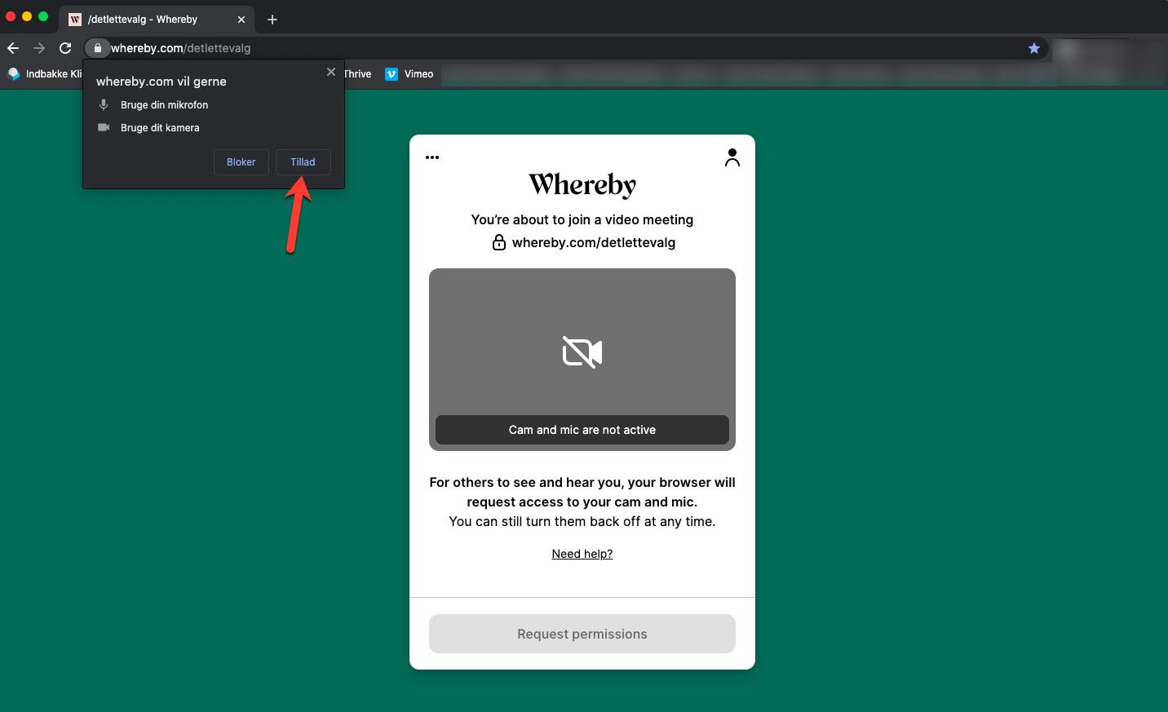This screenshot has width=1168, height=712.
Task: Dismiss the permission popup with X
Action: (331, 72)
